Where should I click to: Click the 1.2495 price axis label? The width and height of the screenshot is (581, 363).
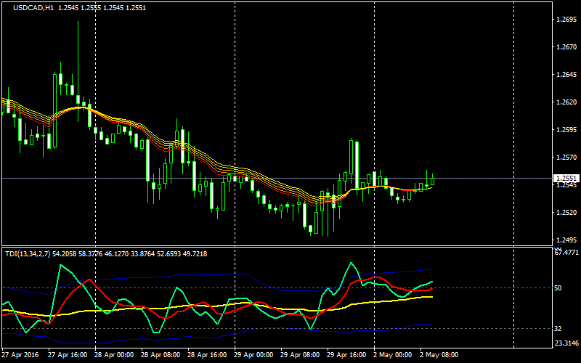tap(566, 240)
